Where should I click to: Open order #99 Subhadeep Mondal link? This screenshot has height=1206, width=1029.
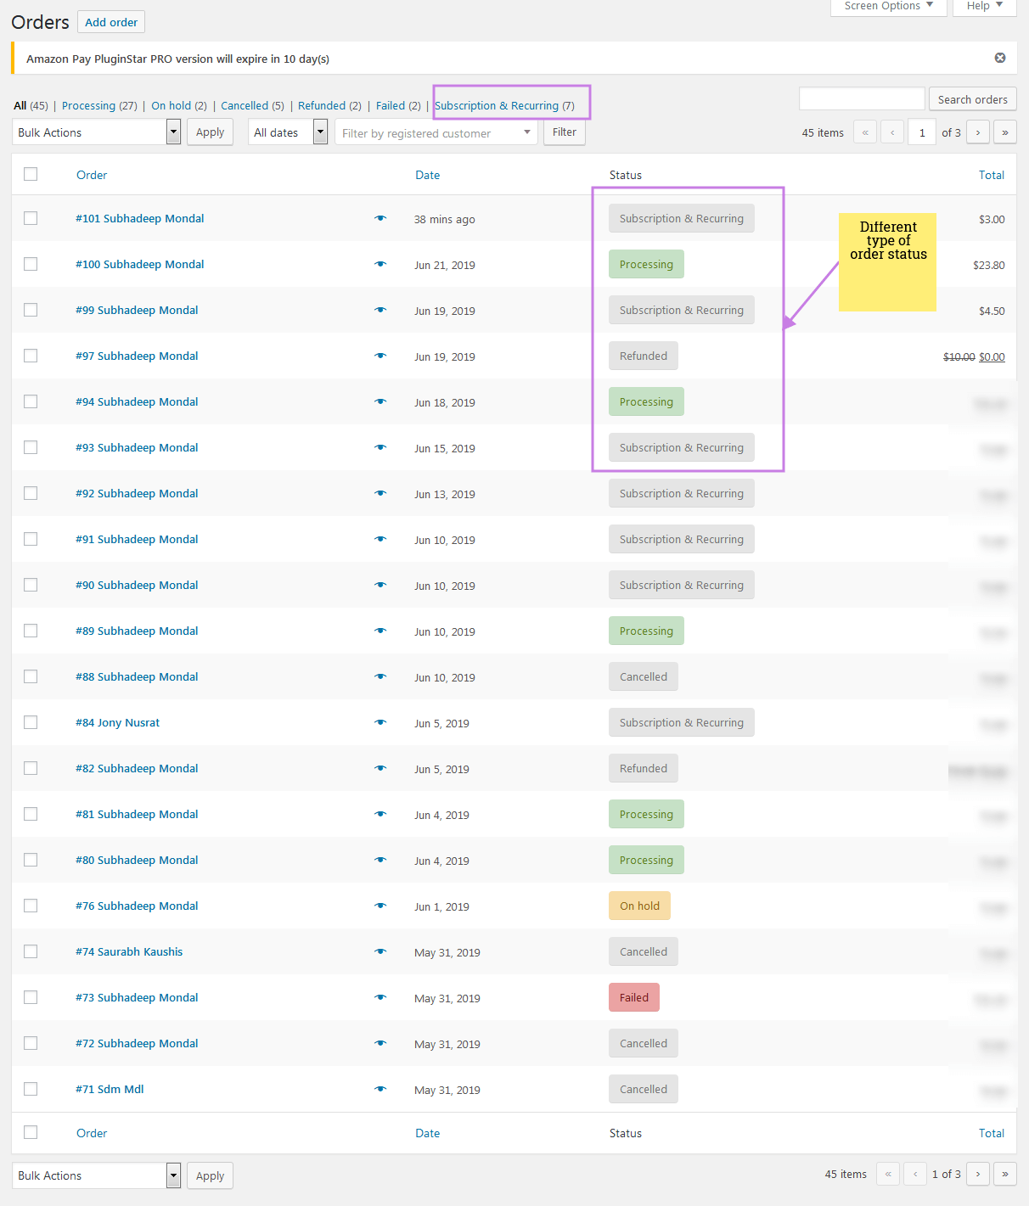click(x=137, y=310)
